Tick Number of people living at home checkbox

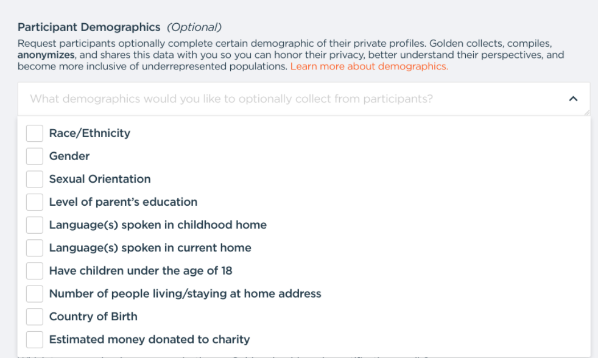pos(35,294)
